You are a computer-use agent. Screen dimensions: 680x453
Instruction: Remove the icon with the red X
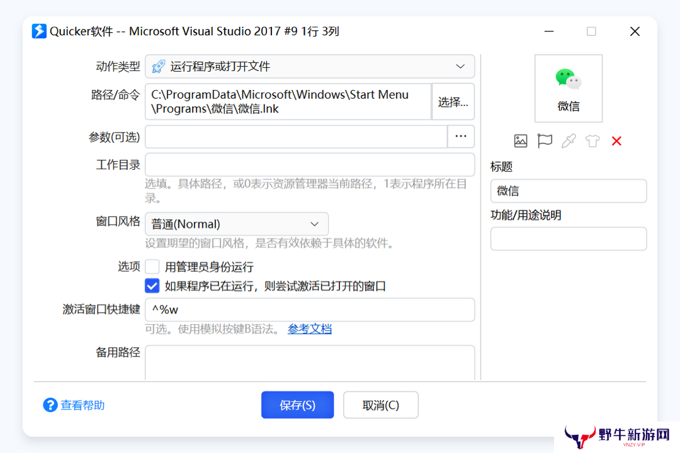(x=616, y=141)
